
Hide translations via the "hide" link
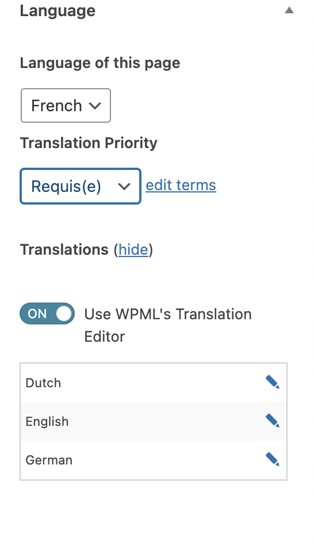click(x=133, y=250)
